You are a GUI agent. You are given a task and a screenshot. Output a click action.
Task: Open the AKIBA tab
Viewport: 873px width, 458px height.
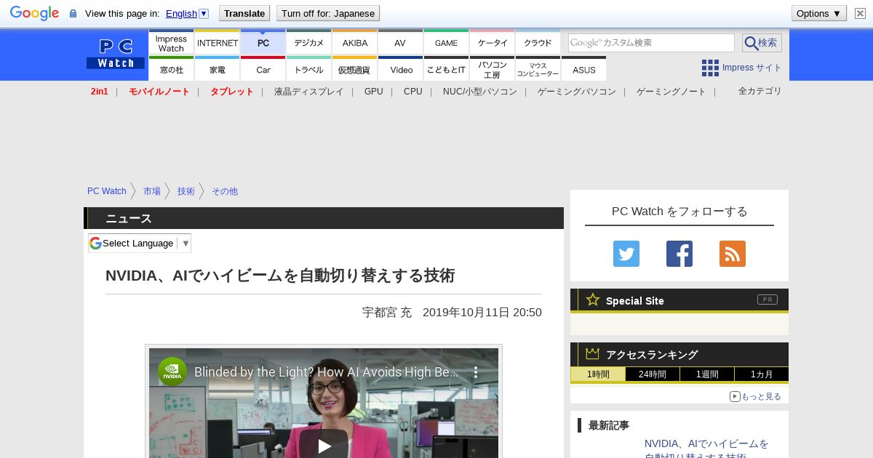(x=355, y=43)
